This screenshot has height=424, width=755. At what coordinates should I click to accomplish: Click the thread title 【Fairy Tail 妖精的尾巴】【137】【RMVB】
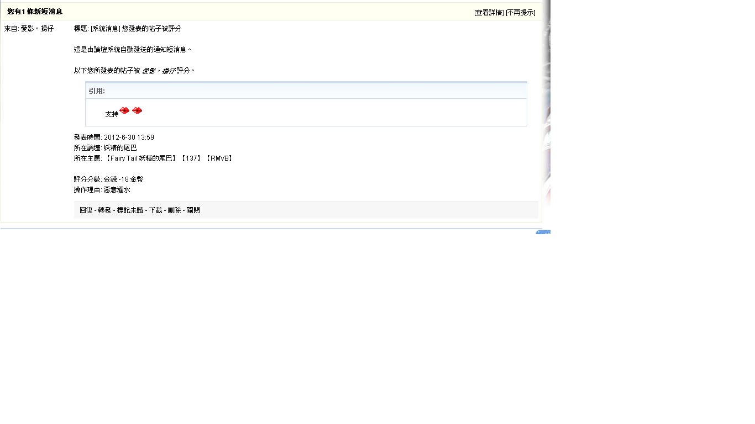tap(169, 158)
